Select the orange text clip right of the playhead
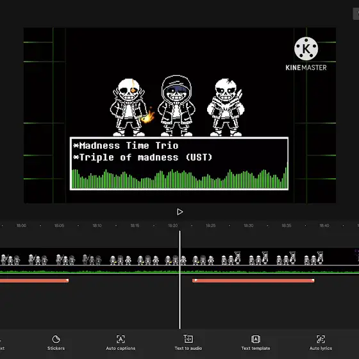The width and height of the screenshot is (359, 359). [253, 281]
